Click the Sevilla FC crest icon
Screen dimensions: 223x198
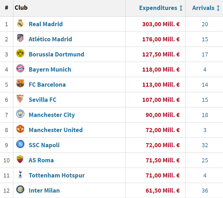point(20,99)
